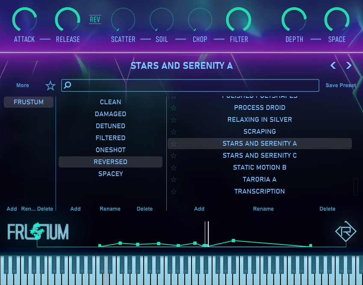Select the TRANSCRIPTION preset

pos(260,191)
